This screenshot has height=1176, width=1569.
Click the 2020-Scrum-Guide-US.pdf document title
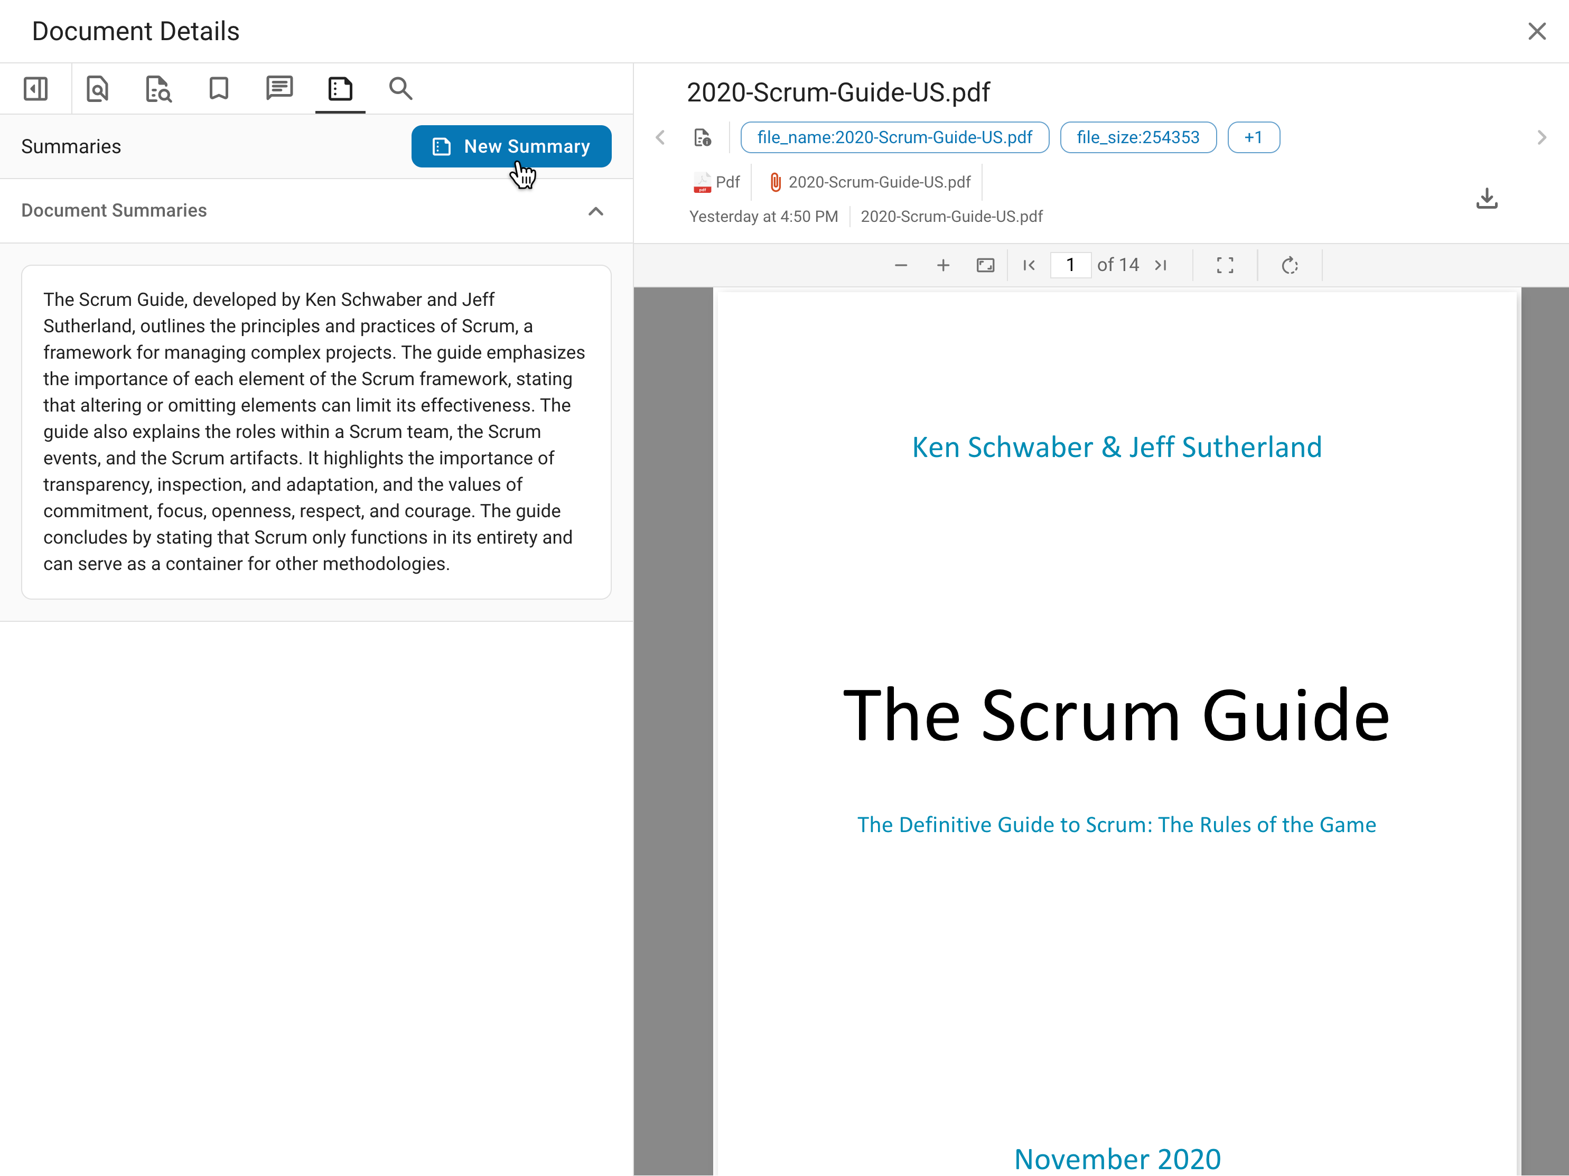pos(838,92)
